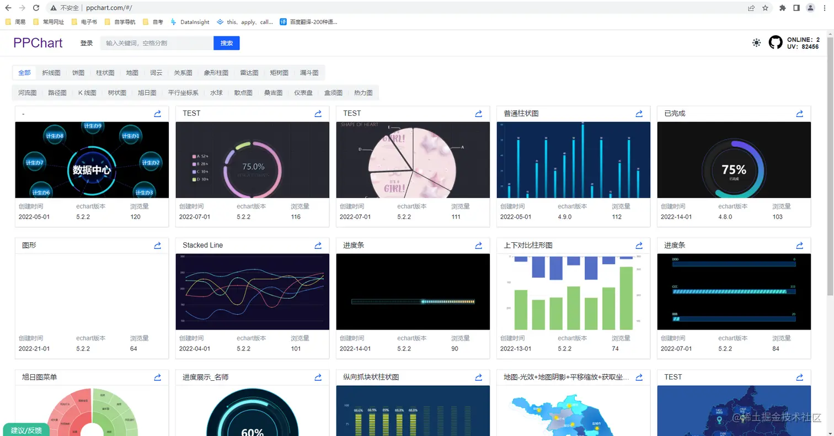Screen dimensions: 834x436
Task: Select the 词云 tab
Action: [156, 73]
